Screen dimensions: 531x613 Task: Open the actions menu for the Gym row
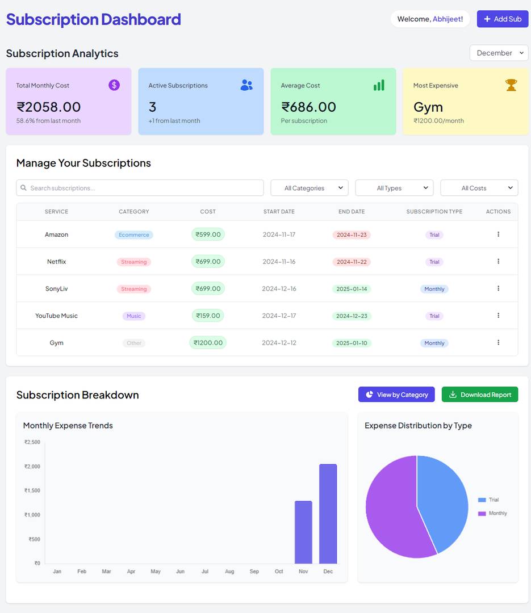[x=498, y=343]
